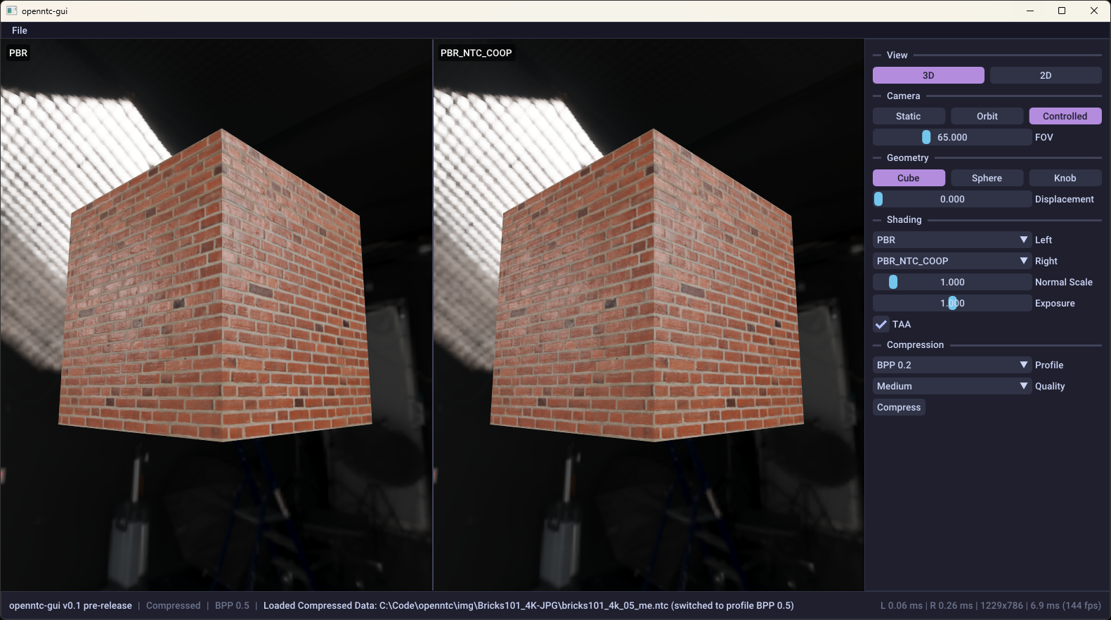
Task: Switch to the 3D view
Action: (x=928, y=75)
